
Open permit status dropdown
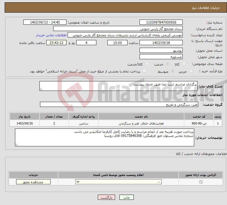point(119,182)
